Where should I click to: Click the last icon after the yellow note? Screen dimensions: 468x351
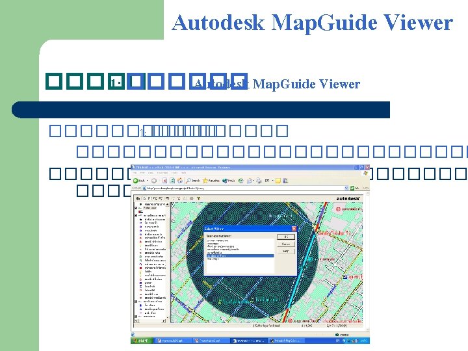pos(285,181)
